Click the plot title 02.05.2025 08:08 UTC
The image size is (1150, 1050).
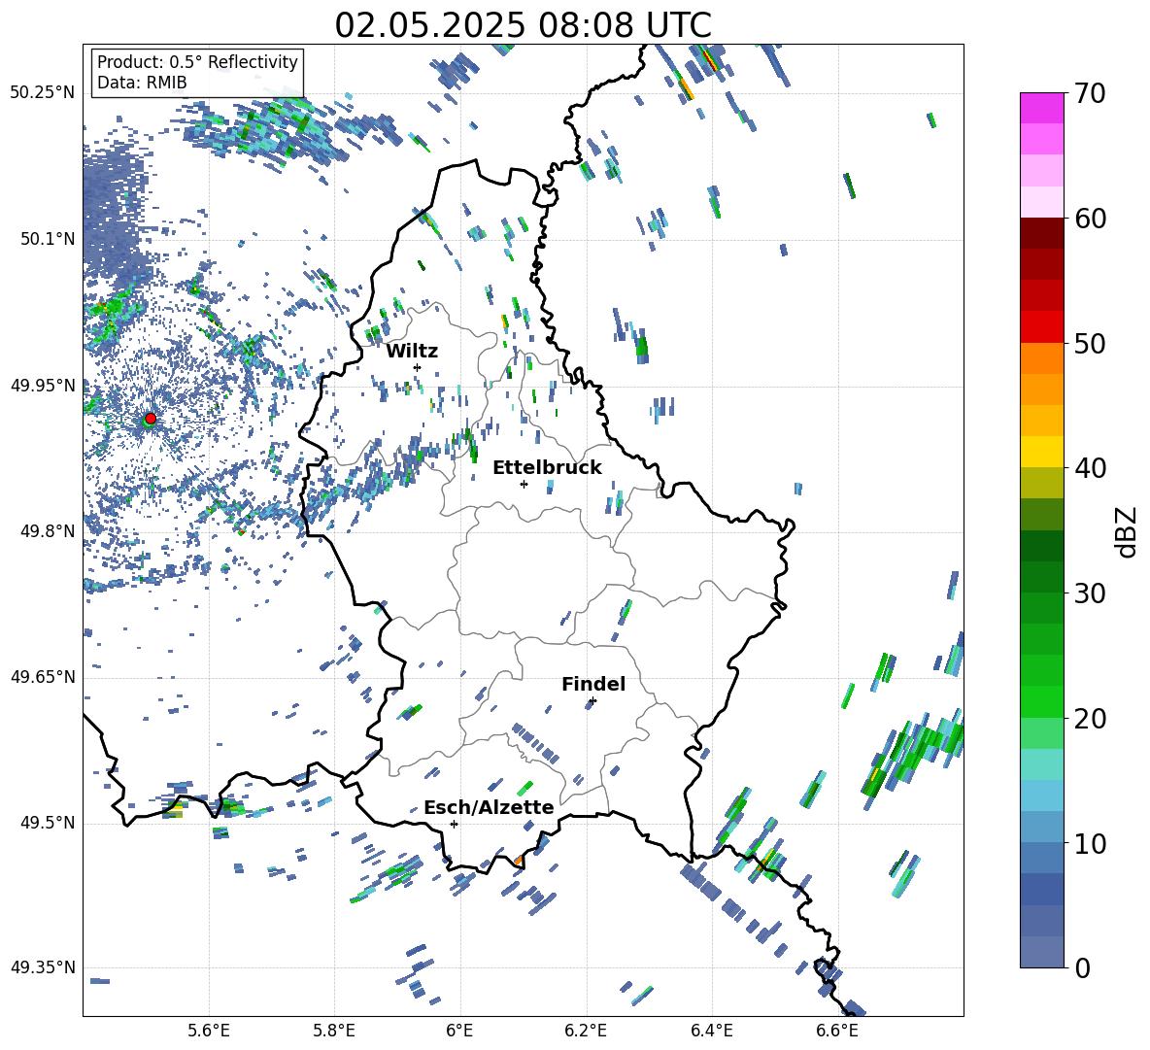click(x=523, y=25)
